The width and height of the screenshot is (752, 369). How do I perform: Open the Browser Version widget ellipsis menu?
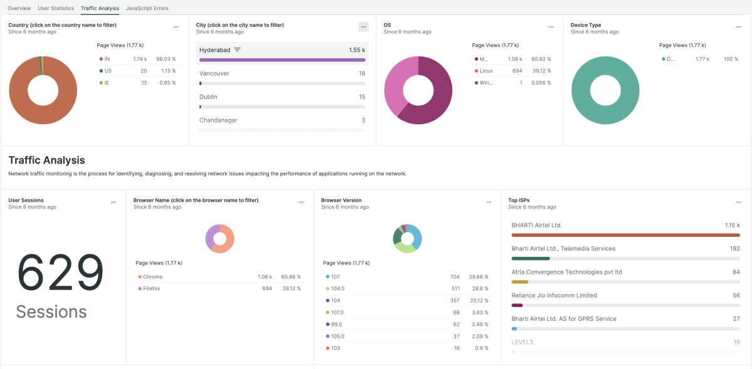pyautogui.click(x=488, y=202)
